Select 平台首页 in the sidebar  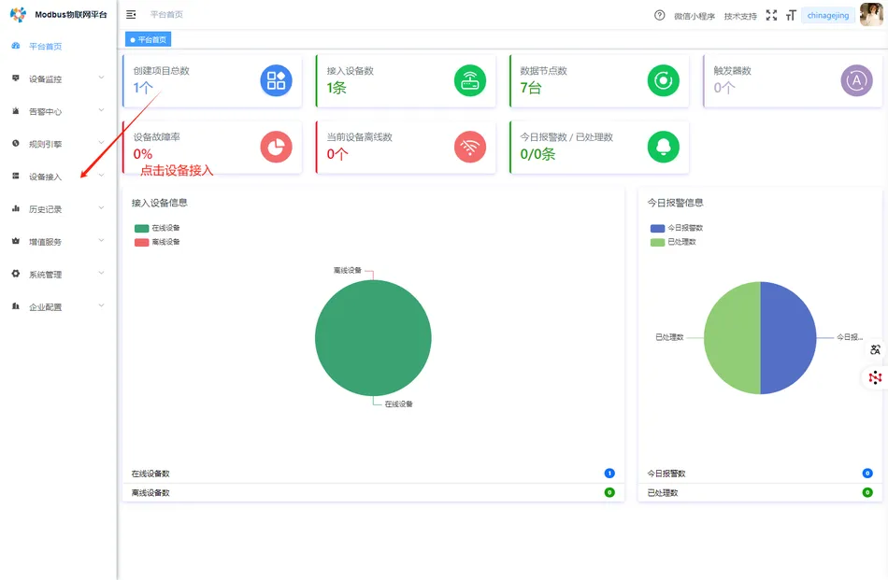(x=45, y=46)
